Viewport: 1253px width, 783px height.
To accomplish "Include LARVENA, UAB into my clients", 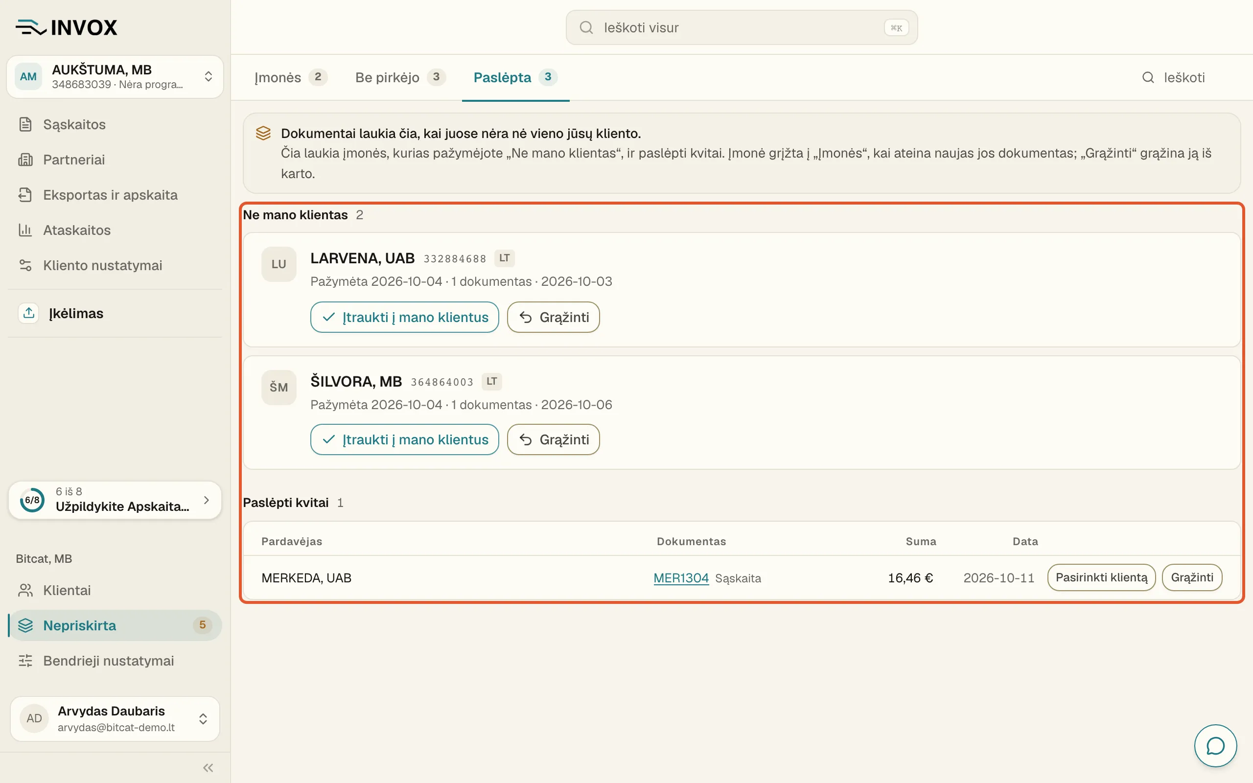I will 404,317.
